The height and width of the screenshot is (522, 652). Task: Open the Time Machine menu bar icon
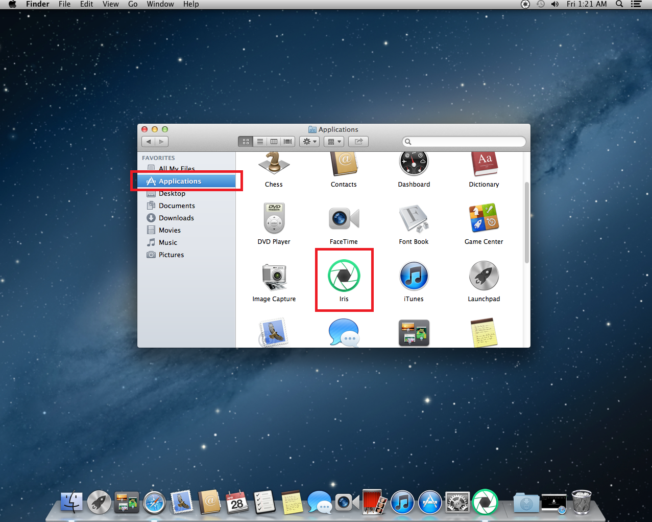(x=540, y=4)
